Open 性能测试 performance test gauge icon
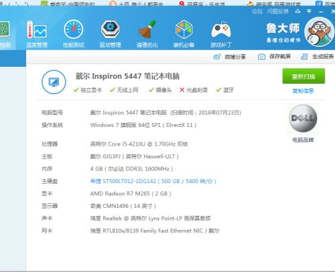This screenshot has width=335, height=272. click(74, 29)
